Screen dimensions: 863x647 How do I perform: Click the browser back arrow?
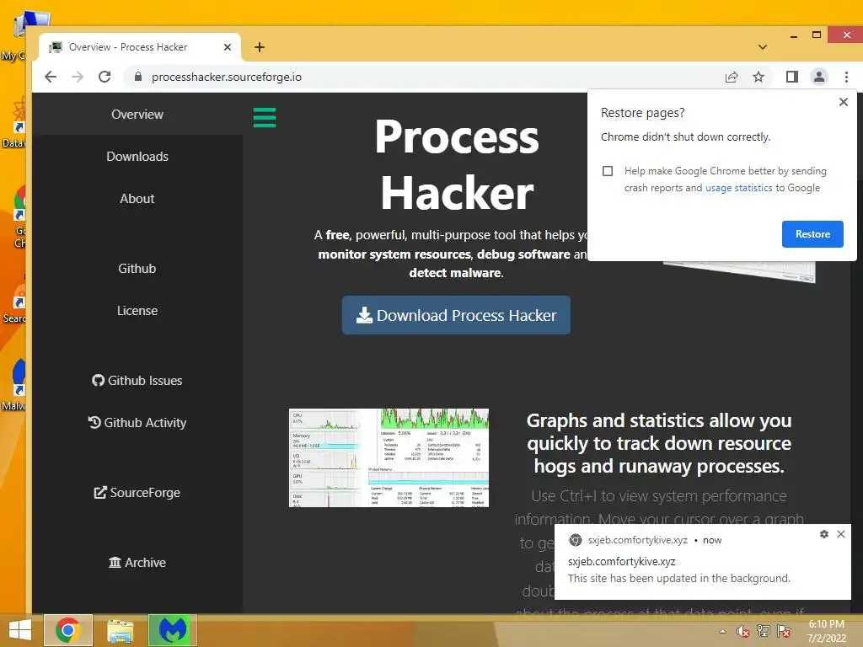pyautogui.click(x=51, y=77)
